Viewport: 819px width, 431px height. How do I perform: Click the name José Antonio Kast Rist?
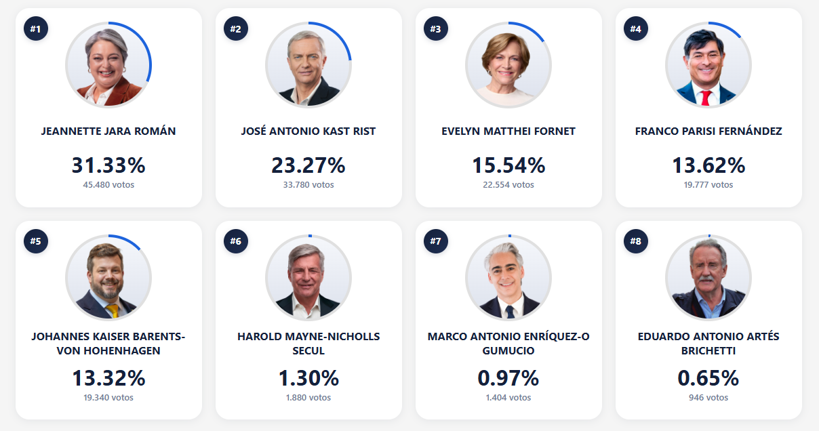tap(308, 131)
